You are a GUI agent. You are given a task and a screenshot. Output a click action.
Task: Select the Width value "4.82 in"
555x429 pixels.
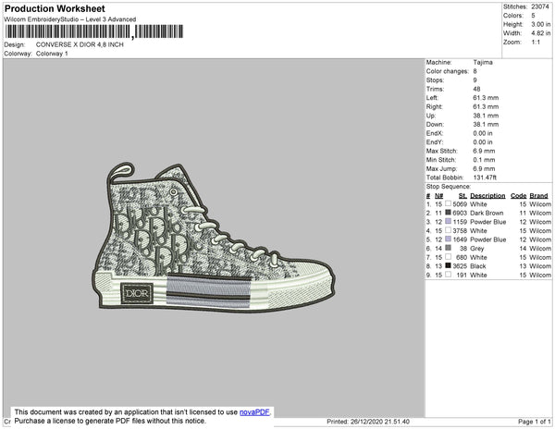[541, 33]
